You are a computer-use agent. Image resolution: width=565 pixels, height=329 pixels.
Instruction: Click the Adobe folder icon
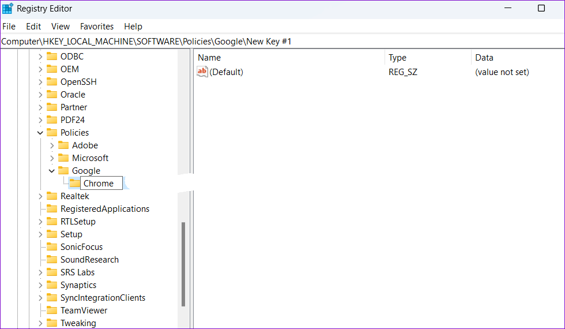[x=63, y=145]
